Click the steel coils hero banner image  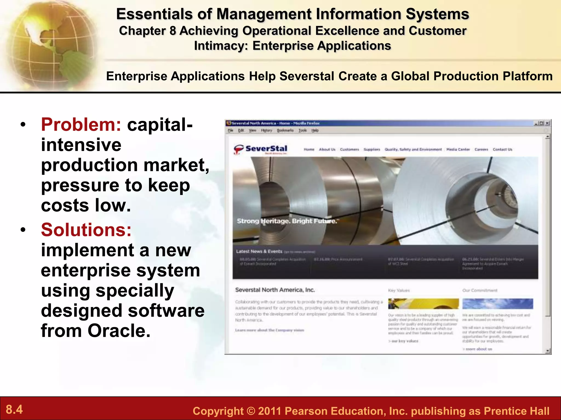click(x=385, y=201)
